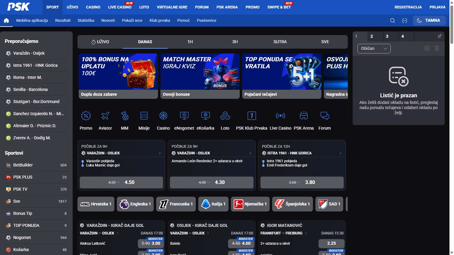
Task: Select bet slip tab 2
Action: click(x=376, y=36)
